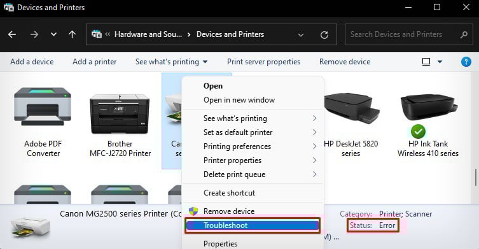Expand the address bar history dropdown
This screenshot has height=249, width=479.
pos(301,35)
